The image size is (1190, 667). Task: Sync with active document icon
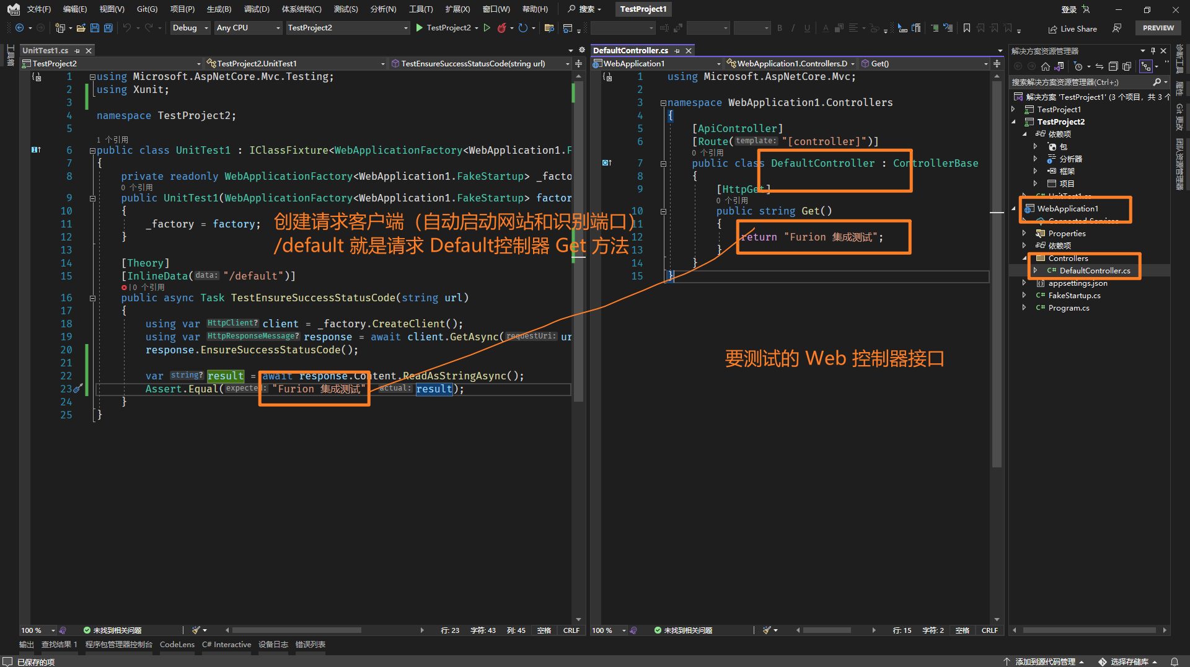[x=1099, y=66]
